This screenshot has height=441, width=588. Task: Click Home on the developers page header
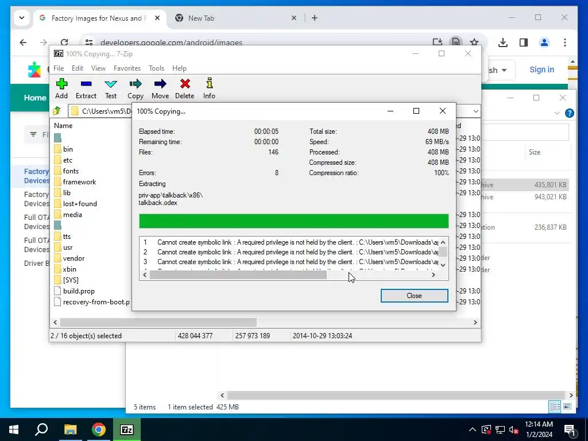point(35,98)
